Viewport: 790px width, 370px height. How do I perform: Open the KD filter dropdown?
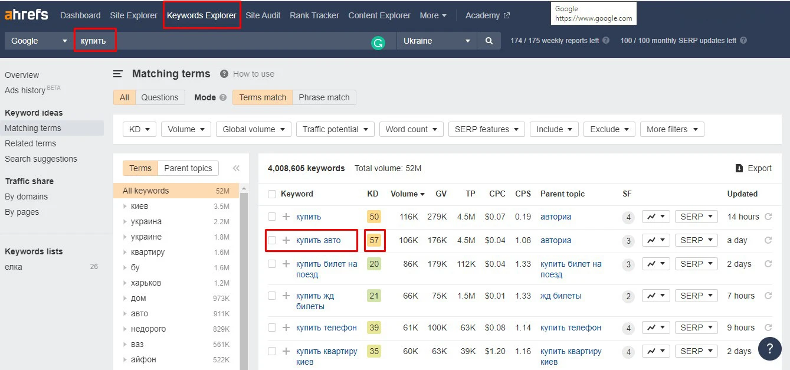tap(139, 129)
